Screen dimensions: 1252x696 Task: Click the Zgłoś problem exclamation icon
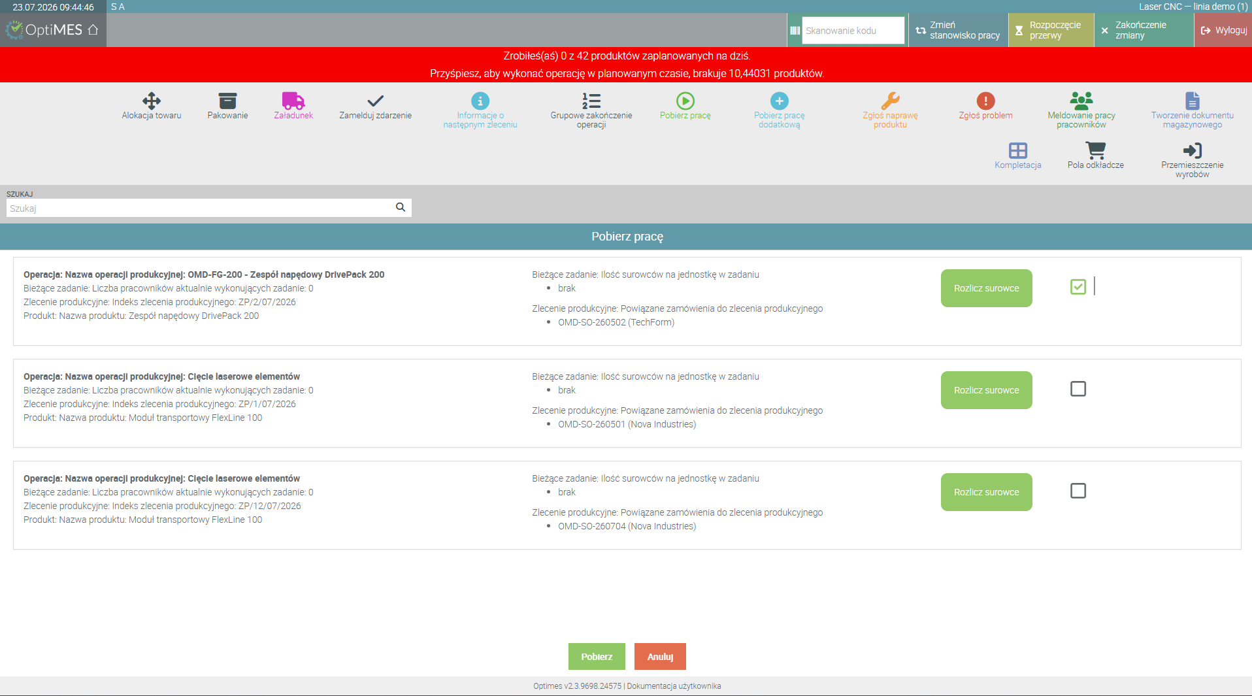pos(985,101)
